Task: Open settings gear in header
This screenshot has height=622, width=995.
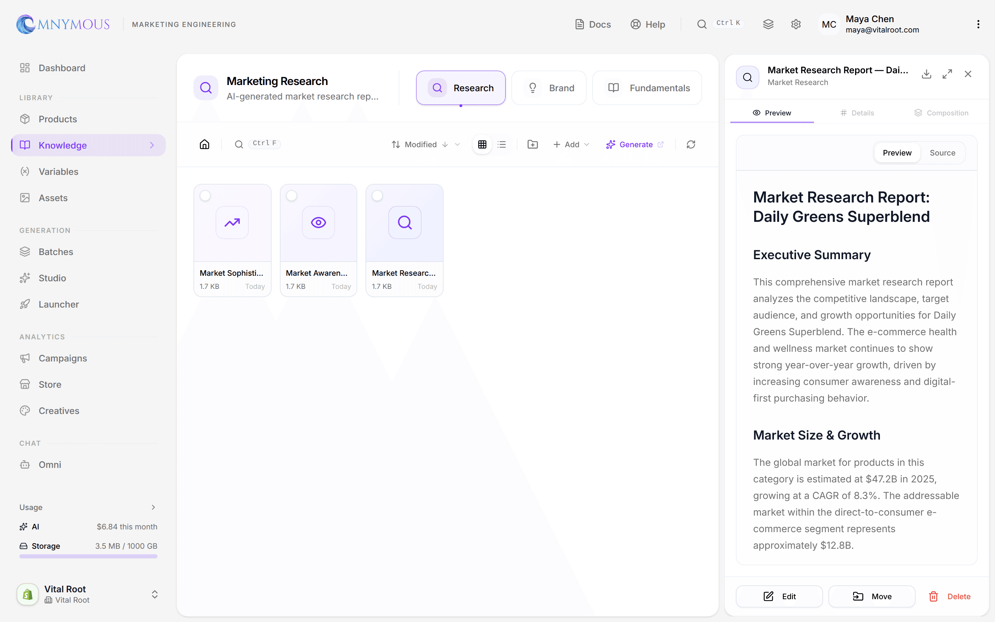Action: tap(796, 24)
